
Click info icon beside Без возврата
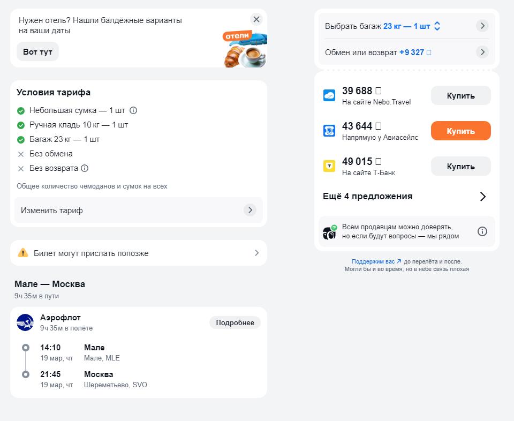click(x=85, y=168)
